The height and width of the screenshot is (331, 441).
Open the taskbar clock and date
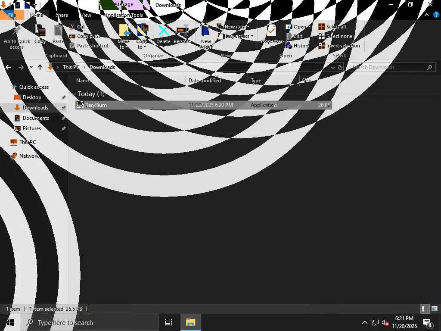404,322
